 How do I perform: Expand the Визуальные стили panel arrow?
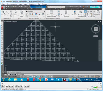click(x=40, y=19)
